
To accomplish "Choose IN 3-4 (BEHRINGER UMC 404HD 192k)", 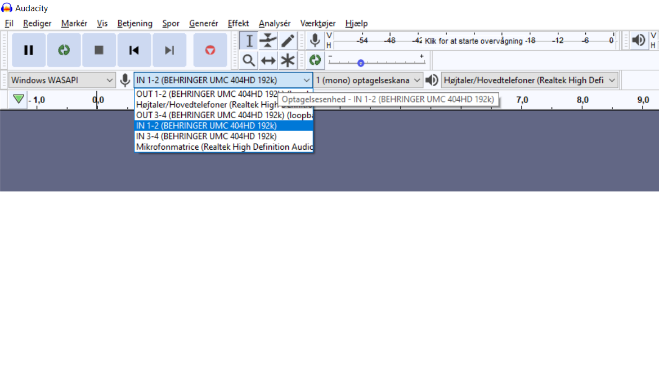I will coord(223,136).
